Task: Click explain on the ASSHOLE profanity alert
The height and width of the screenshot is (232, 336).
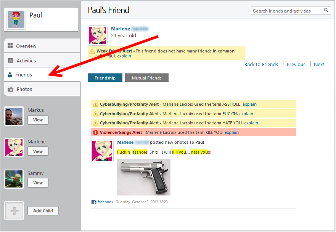Action: pos(249,104)
